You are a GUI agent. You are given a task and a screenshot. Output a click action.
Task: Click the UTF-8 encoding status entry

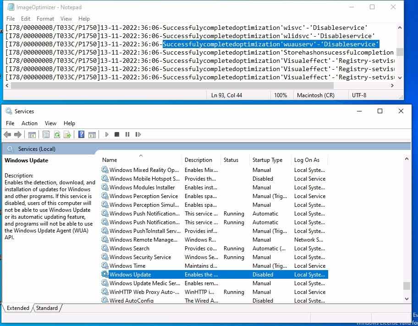(359, 95)
